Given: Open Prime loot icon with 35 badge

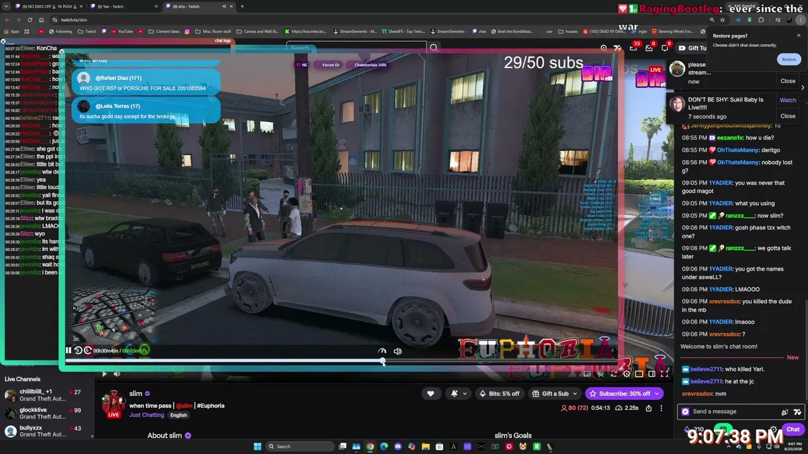Looking at the screenshot, I should [x=634, y=48].
